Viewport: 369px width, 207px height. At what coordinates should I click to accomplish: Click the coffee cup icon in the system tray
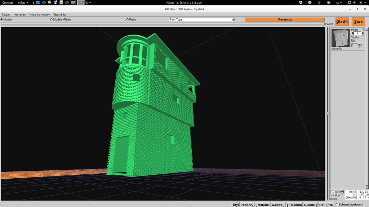tap(328, 3)
